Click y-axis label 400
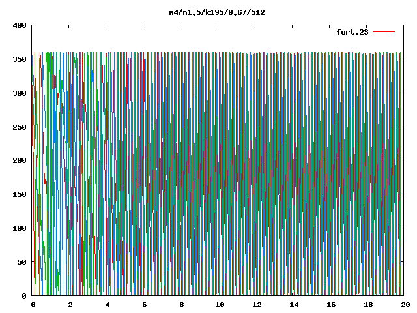The width and height of the screenshot is (417, 313). (20, 25)
